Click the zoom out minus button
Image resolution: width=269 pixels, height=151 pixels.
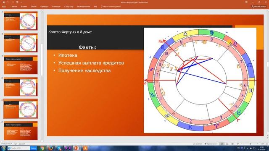pos(242,144)
